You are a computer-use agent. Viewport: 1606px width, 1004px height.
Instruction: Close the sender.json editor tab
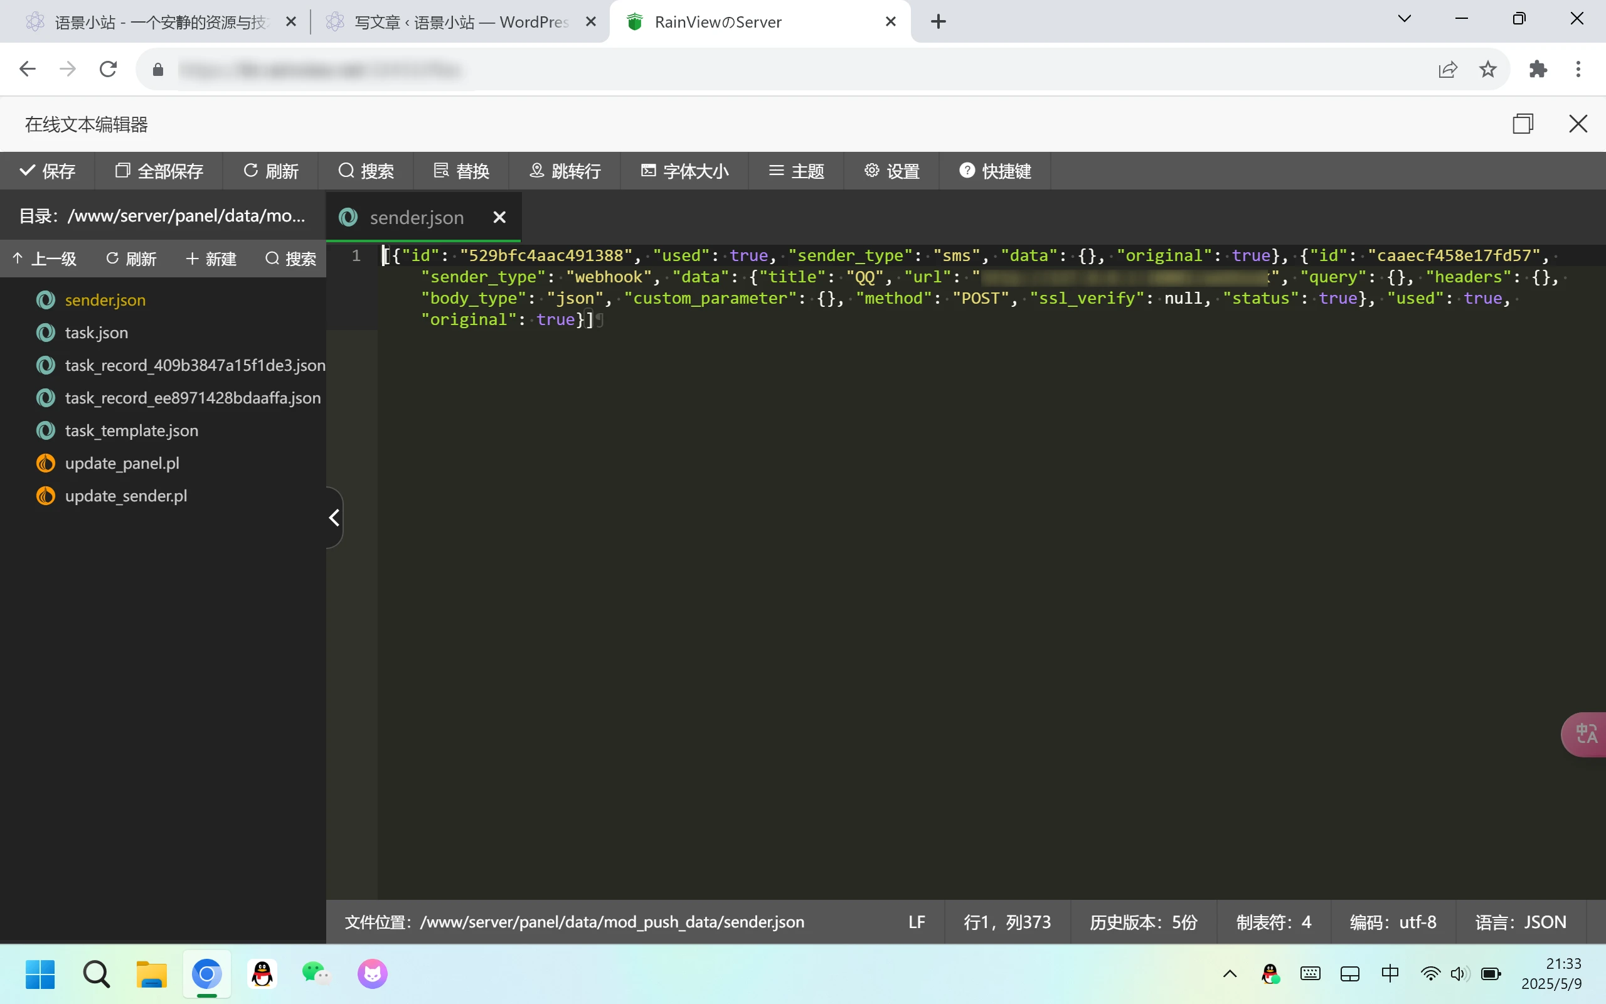[500, 217]
